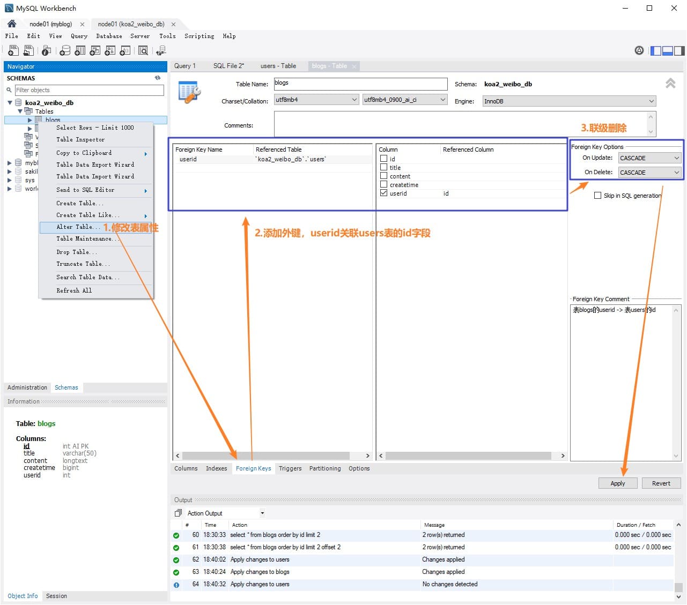Screen dimensions: 687x605
Task: Create a new SQL tab icon
Action: click(x=13, y=50)
